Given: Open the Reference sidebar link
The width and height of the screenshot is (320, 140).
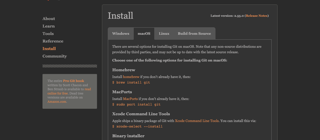Looking at the screenshot, I should [x=53, y=41].
